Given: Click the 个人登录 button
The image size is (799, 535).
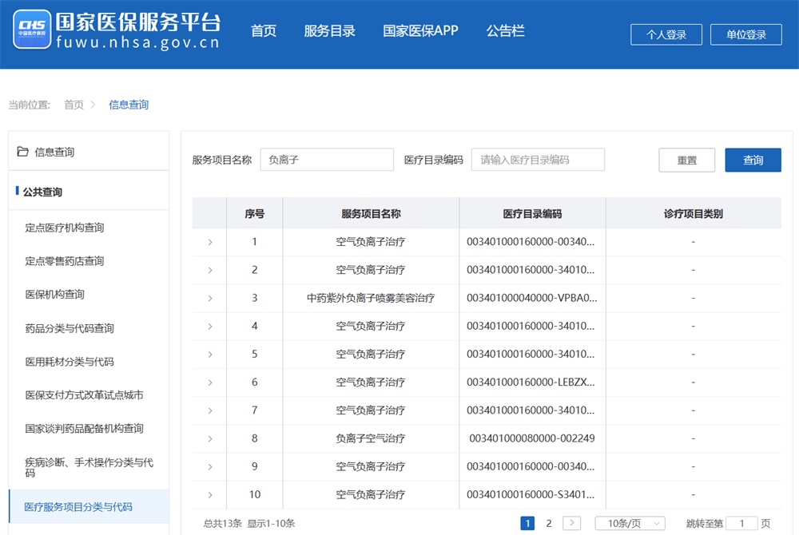Looking at the screenshot, I should click(x=666, y=34).
